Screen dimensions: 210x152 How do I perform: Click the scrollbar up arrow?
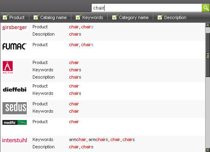[x=208, y=25]
